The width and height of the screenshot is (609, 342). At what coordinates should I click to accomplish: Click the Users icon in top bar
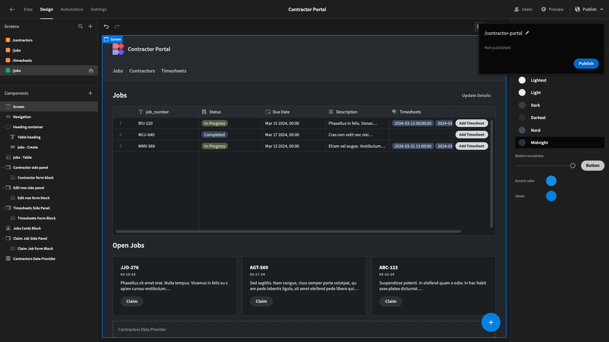tap(517, 9)
